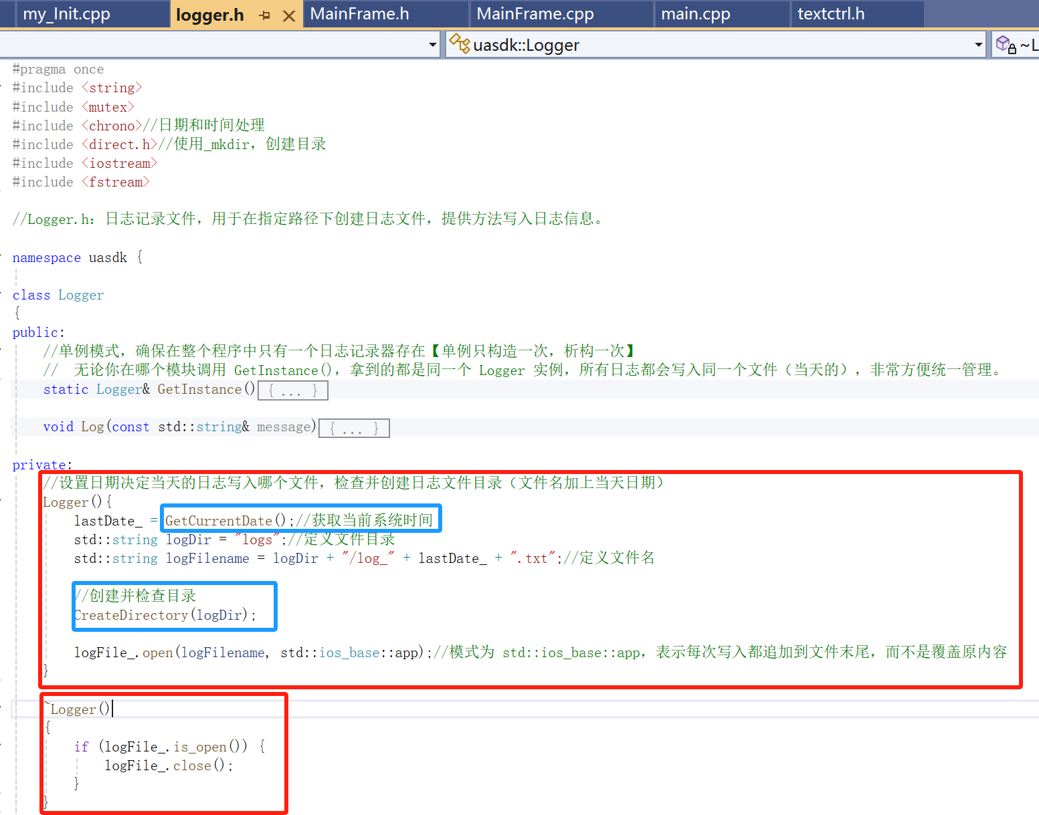Viewport: 1039px width, 815px height.
Task: Select the logger.h tab
Action: (x=210, y=15)
